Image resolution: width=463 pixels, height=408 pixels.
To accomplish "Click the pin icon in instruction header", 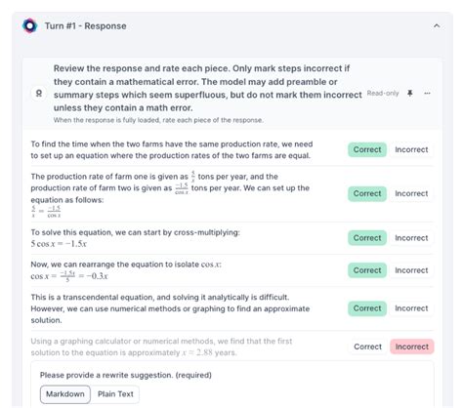I will 410,94.
